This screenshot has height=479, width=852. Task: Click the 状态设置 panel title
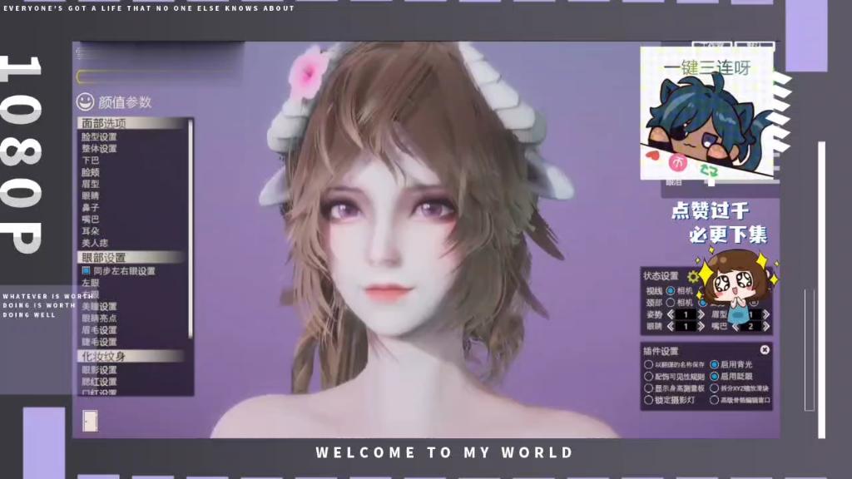[x=661, y=276]
